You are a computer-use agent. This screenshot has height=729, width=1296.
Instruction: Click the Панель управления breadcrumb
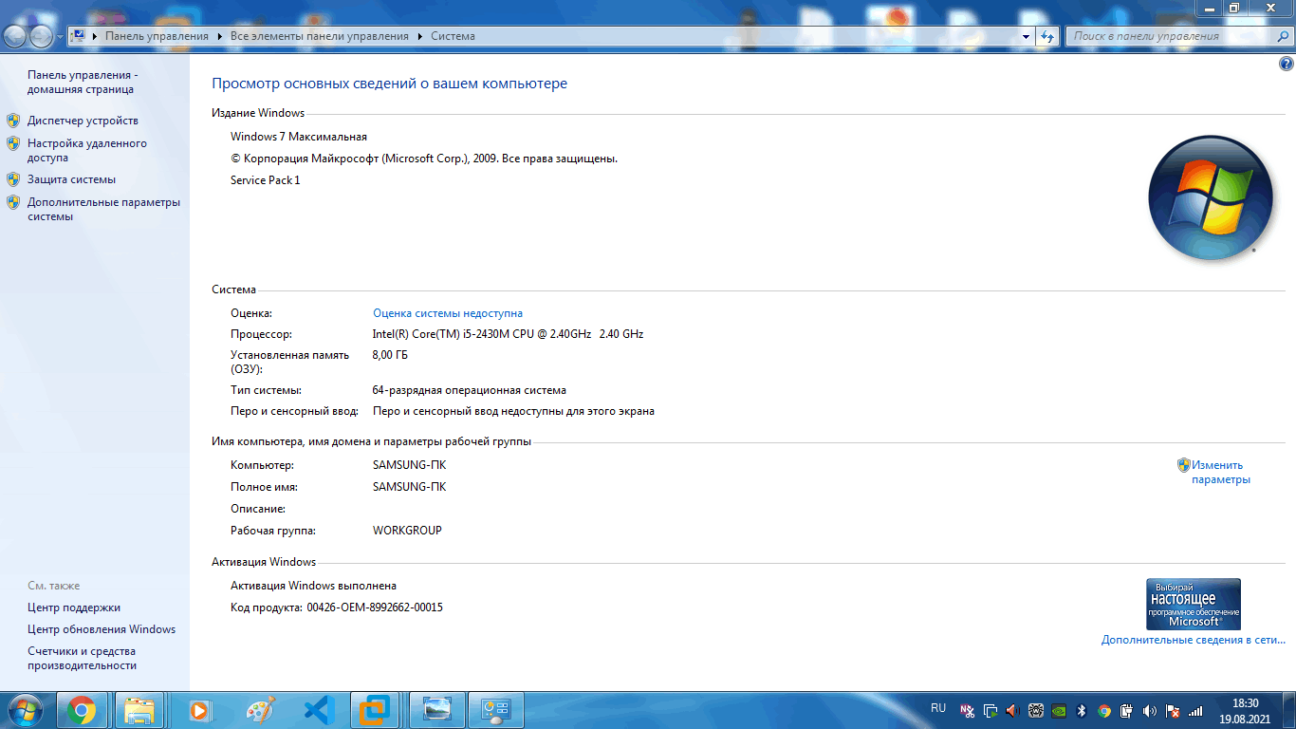tap(157, 36)
